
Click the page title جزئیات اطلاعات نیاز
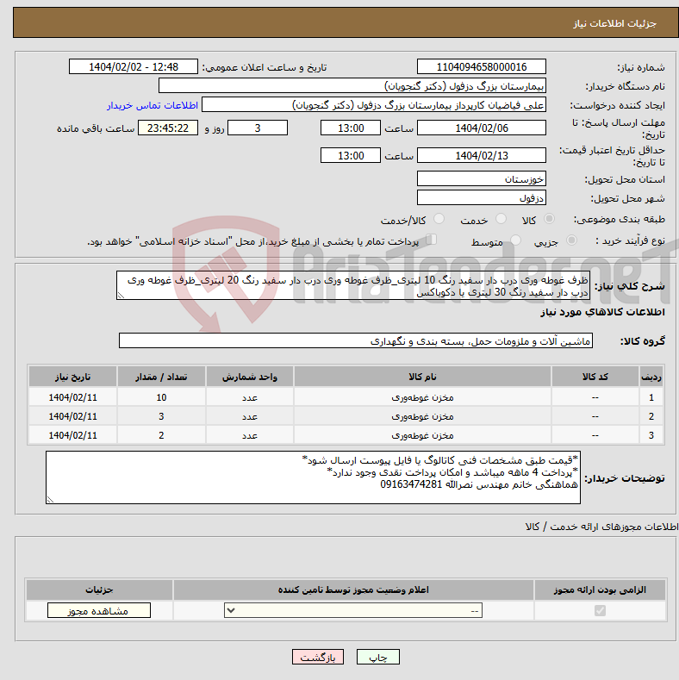pos(615,23)
